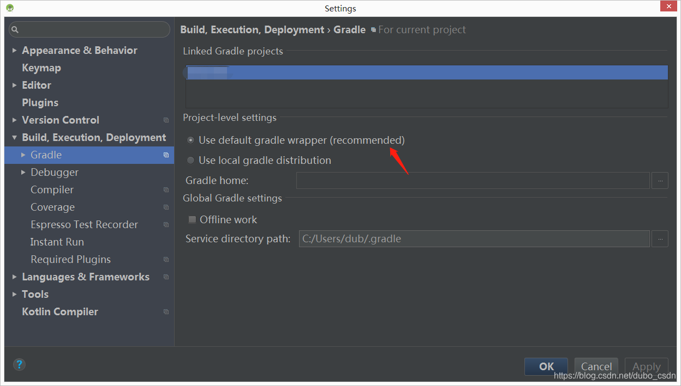The width and height of the screenshot is (681, 386).
Task: Expand Appearance & Behavior section
Action: click(14, 51)
